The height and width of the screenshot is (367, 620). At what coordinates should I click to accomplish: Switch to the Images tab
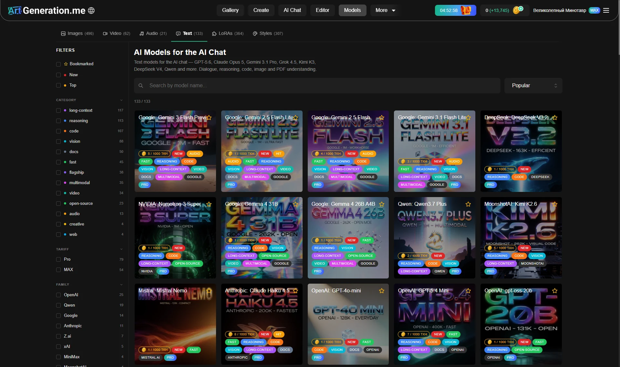tap(77, 34)
